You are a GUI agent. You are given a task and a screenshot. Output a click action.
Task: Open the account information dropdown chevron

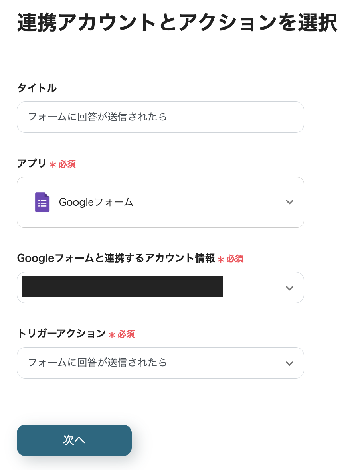290,288
